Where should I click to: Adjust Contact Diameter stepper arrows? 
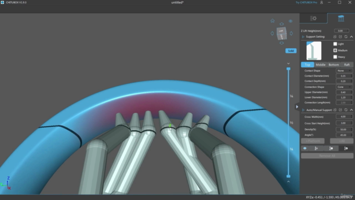pos(351,76)
